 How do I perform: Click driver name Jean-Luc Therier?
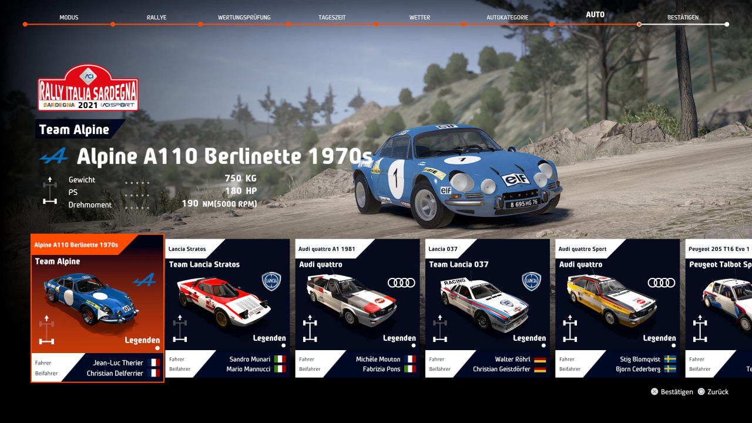pyautogui.click(x=118, y=363)
